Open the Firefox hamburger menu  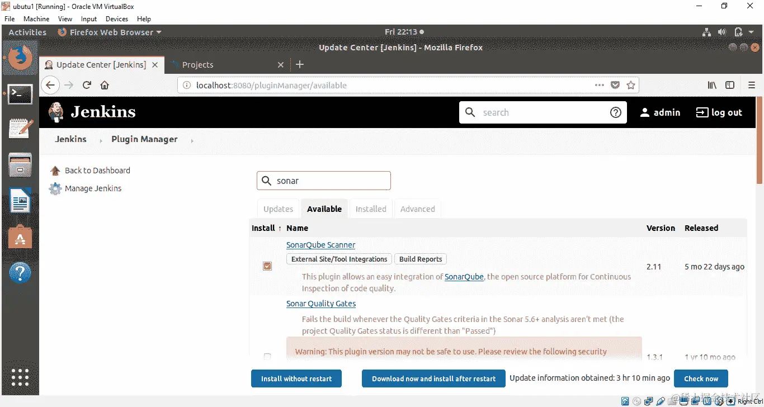pyautogui.click(x=752, y=85)
